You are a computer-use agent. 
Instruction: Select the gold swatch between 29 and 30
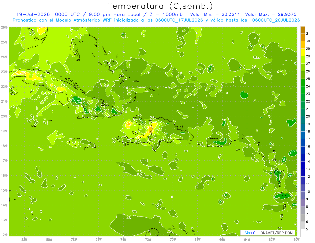[x=303, y=45]
